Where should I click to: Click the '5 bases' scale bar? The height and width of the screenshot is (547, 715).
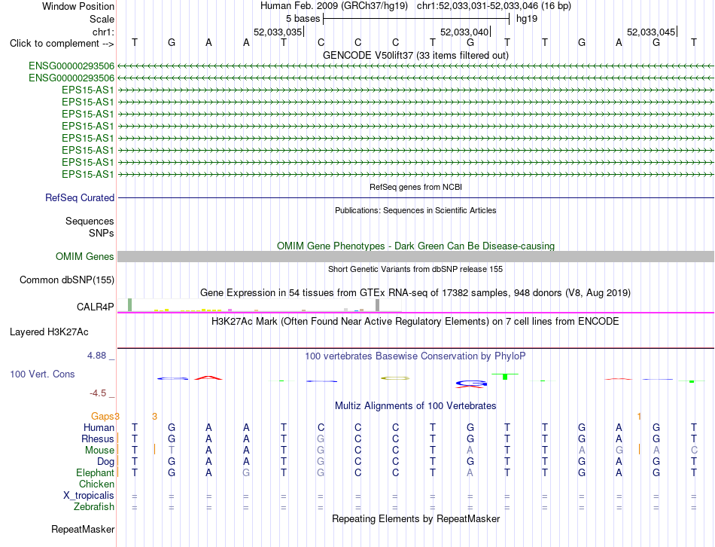click(x=416, y=19)
